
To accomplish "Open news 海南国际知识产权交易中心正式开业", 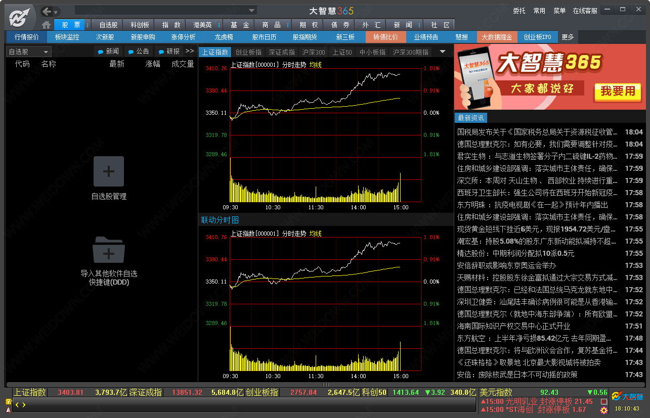I will (550, 326).
